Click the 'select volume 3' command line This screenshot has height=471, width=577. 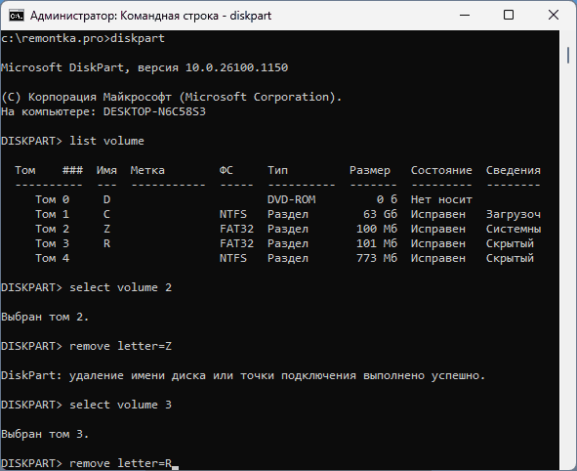tap(87, 405)
